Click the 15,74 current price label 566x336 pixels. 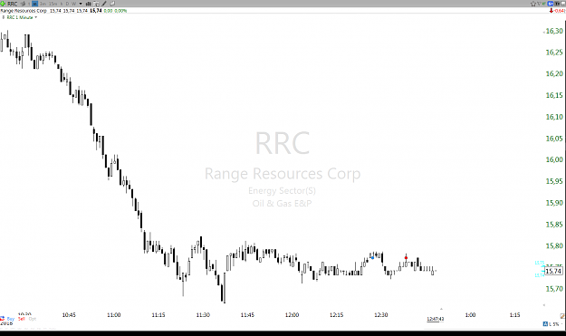point(553,271)
